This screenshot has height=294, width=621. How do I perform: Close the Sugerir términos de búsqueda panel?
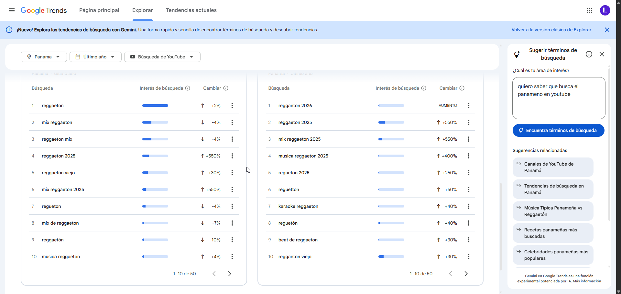[x=602, y=54]
